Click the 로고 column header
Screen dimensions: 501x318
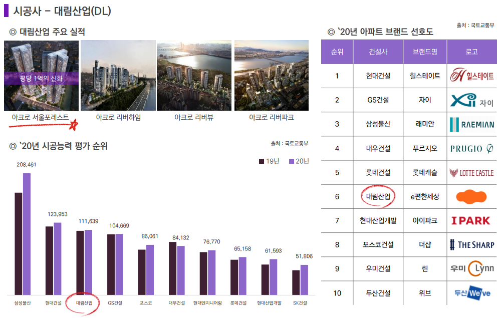[472, 52]
